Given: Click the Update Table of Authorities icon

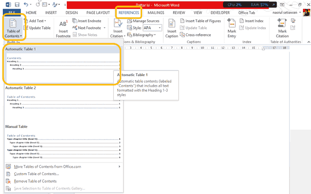Looking at the screenshot, I should tap(293, 28).
